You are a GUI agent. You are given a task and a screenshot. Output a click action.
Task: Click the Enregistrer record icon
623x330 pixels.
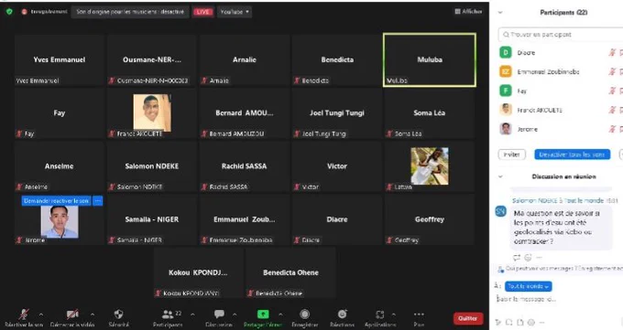click(x=305, y=314)
